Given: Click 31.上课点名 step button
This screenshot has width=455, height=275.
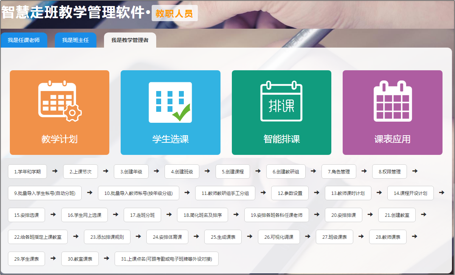Looking at the screenshot, I should point(166,259).
